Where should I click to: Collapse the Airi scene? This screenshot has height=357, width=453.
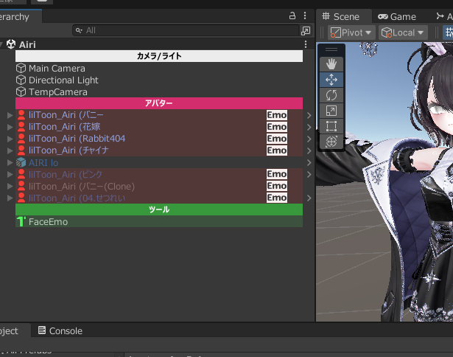tap(1, 44)
